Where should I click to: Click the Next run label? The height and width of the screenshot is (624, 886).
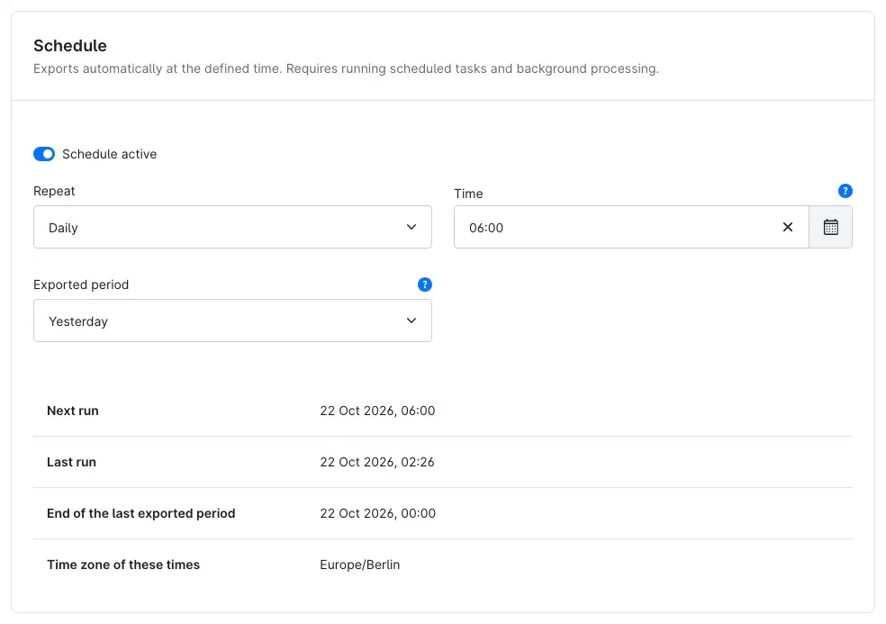pyautogui.click(x=73, y=411)
